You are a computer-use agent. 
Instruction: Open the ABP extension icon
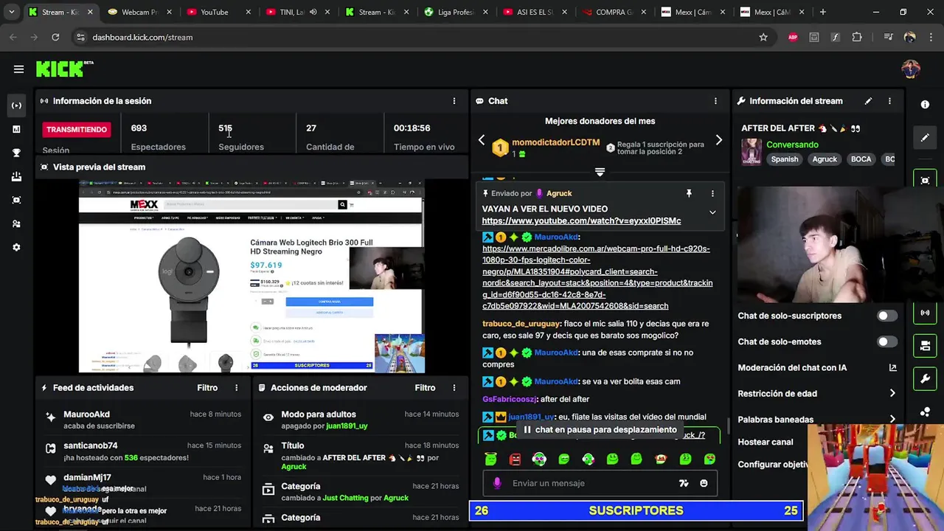point(793,37)
